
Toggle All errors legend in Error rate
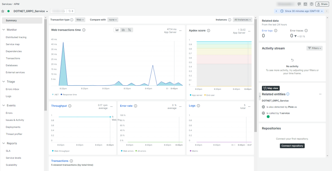(x=142, y=151)
